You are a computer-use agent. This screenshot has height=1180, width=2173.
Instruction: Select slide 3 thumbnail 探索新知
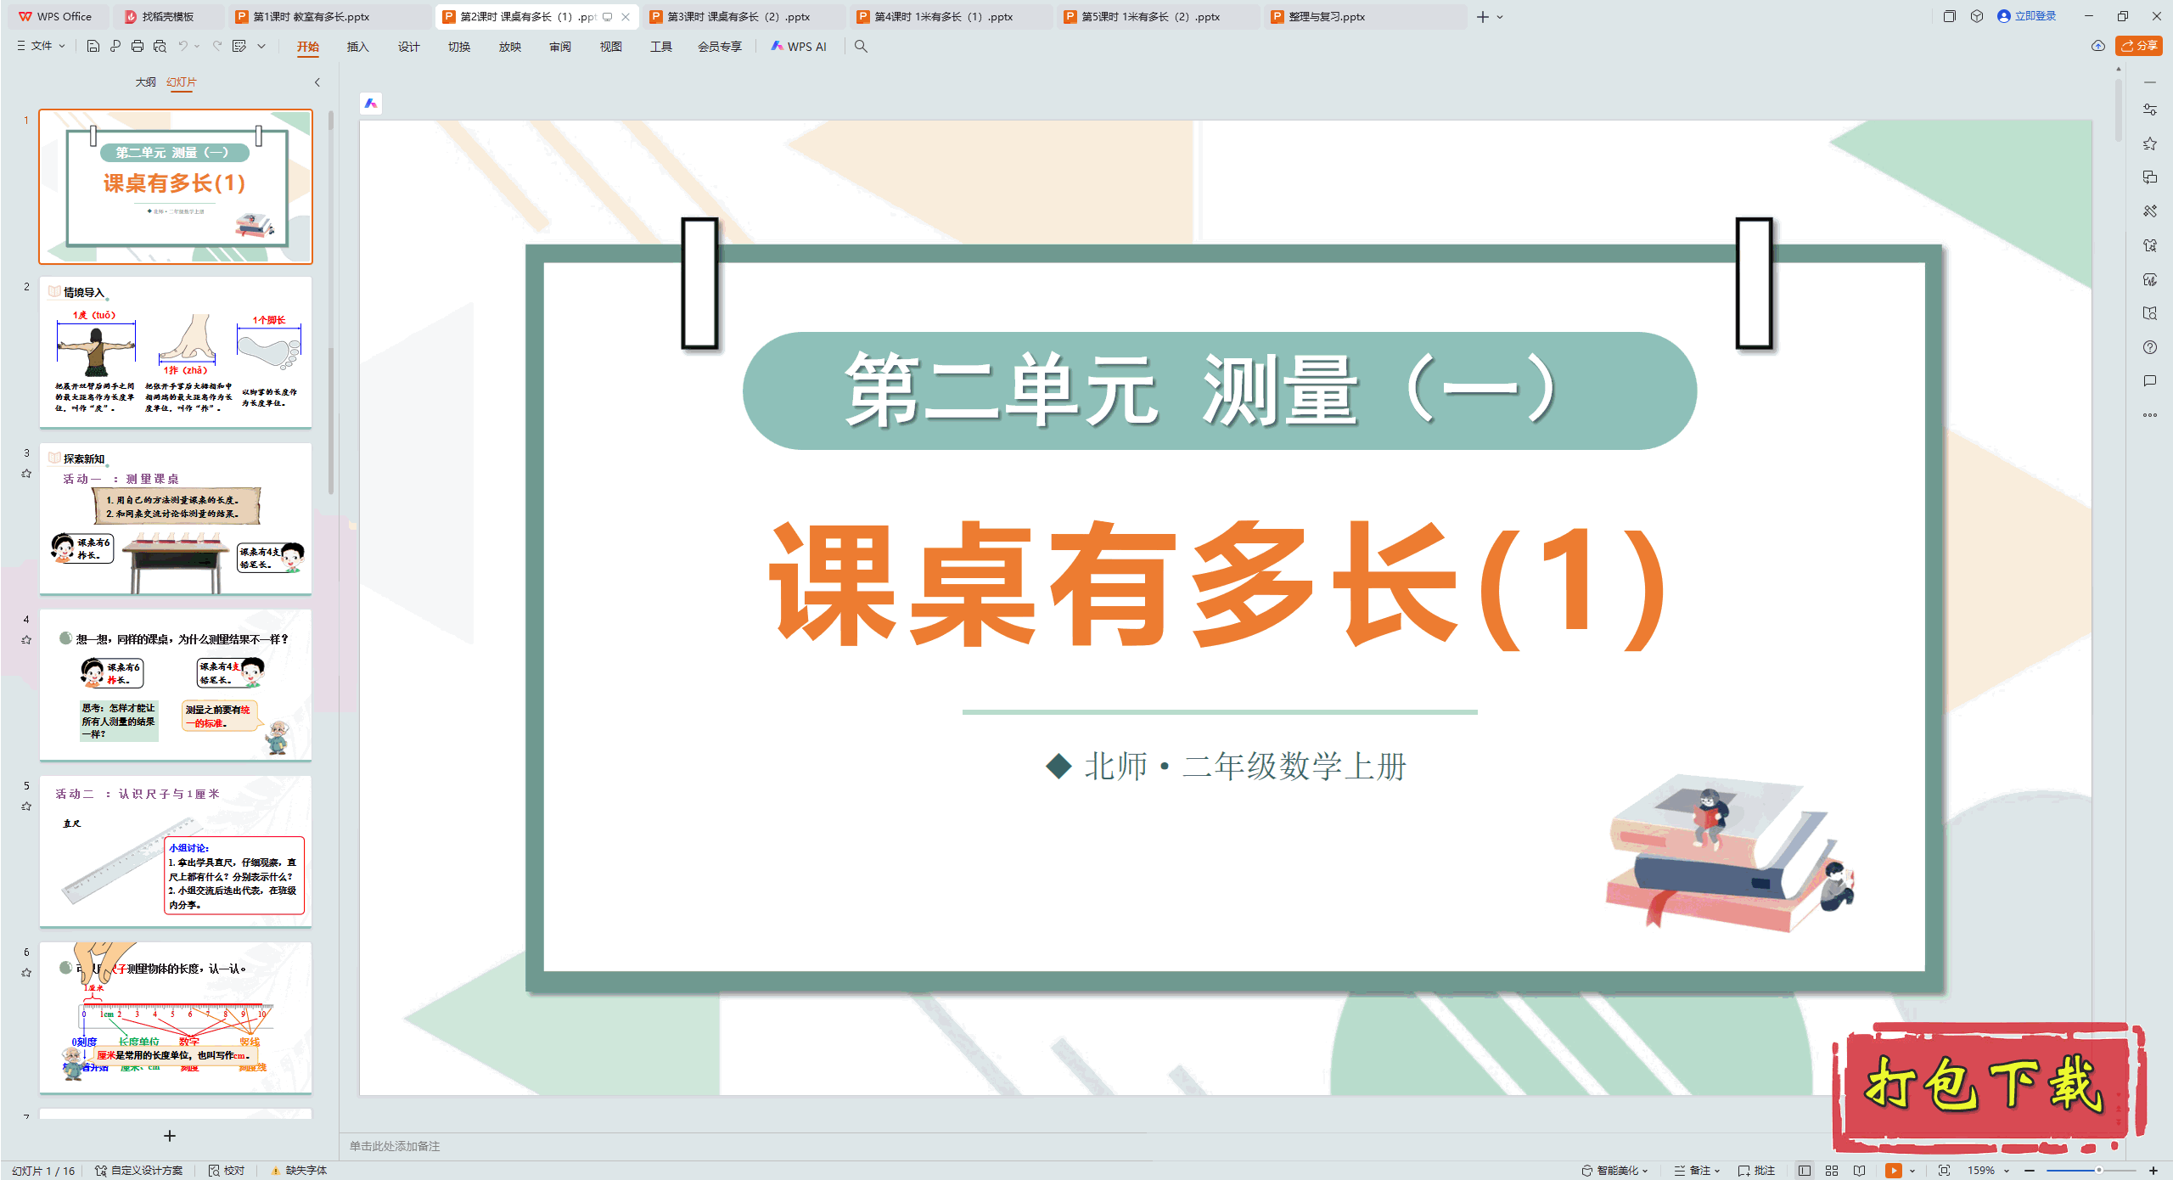click(176, 518)
